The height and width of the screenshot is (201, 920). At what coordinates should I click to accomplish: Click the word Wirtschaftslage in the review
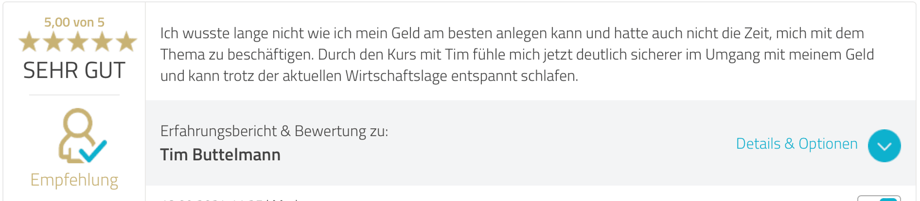(396, 76)
